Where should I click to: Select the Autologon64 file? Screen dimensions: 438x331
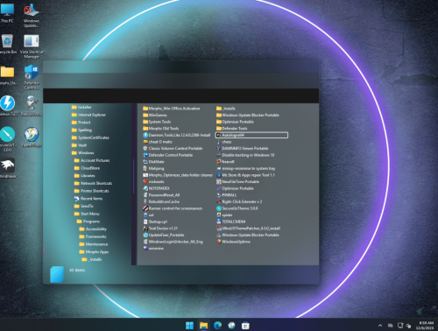(x=251, y=135)
